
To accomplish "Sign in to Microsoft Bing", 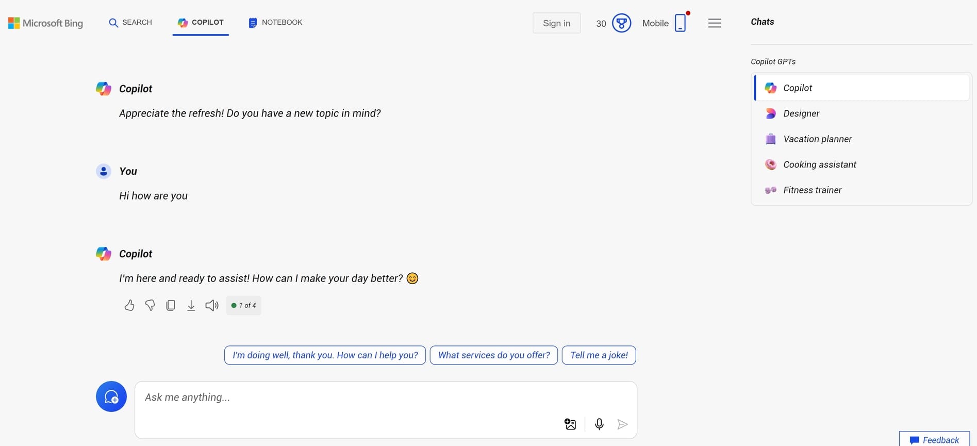I will pos(556,23).
